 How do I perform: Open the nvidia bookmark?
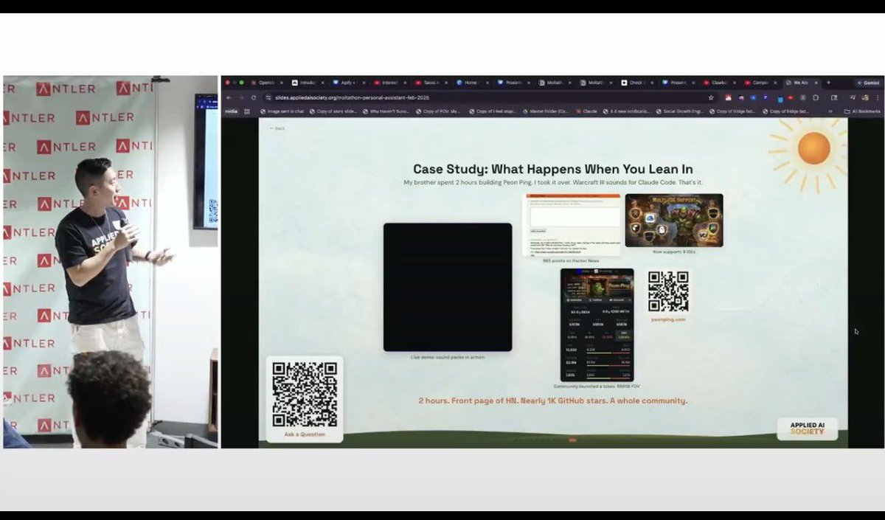[231, 111]
